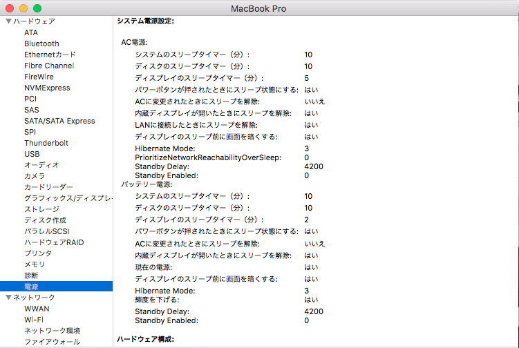Click バッテリー電源 Standby Delay value 4200

(x=314, y=311)
